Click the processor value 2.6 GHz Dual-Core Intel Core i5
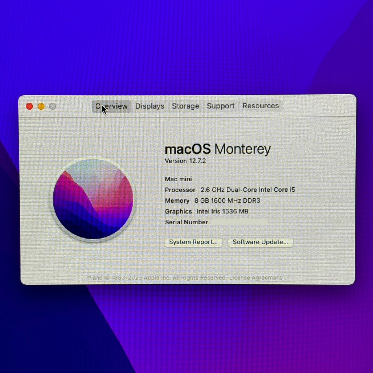This screenshot has height=373, width=373. click(x=248, y=190)
